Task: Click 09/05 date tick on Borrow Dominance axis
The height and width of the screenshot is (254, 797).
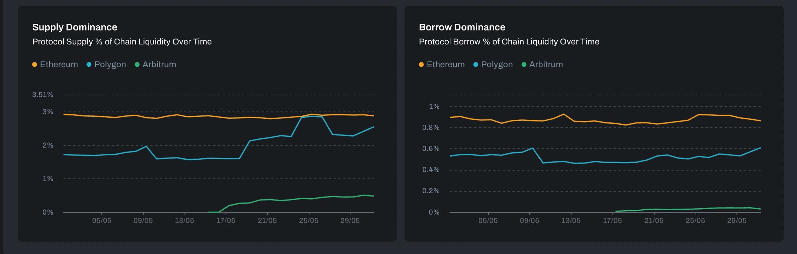Action: click(x=529, y=221)
